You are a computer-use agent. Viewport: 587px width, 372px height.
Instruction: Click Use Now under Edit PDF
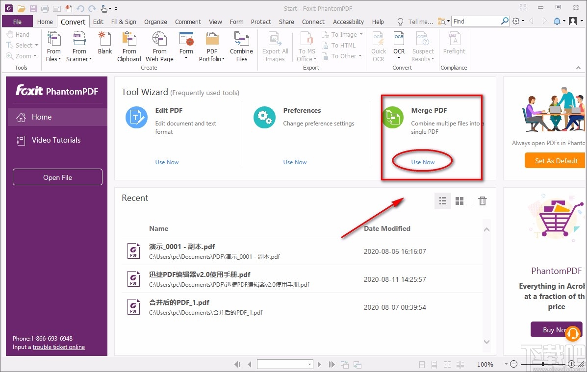167,162
